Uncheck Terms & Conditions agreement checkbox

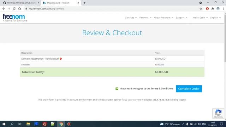[117, 89]
